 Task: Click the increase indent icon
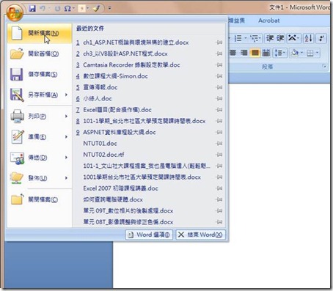point(280,38)
